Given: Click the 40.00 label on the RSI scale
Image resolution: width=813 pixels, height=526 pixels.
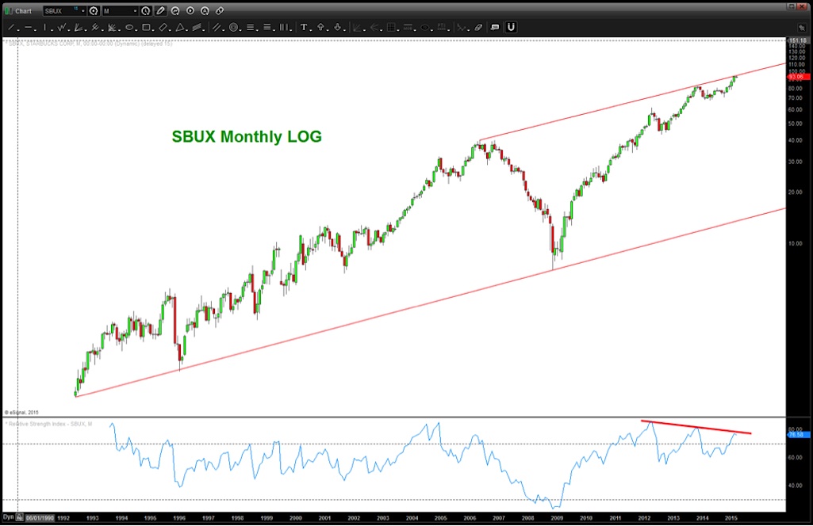Looking at the screenshot, I should (796, 486).
